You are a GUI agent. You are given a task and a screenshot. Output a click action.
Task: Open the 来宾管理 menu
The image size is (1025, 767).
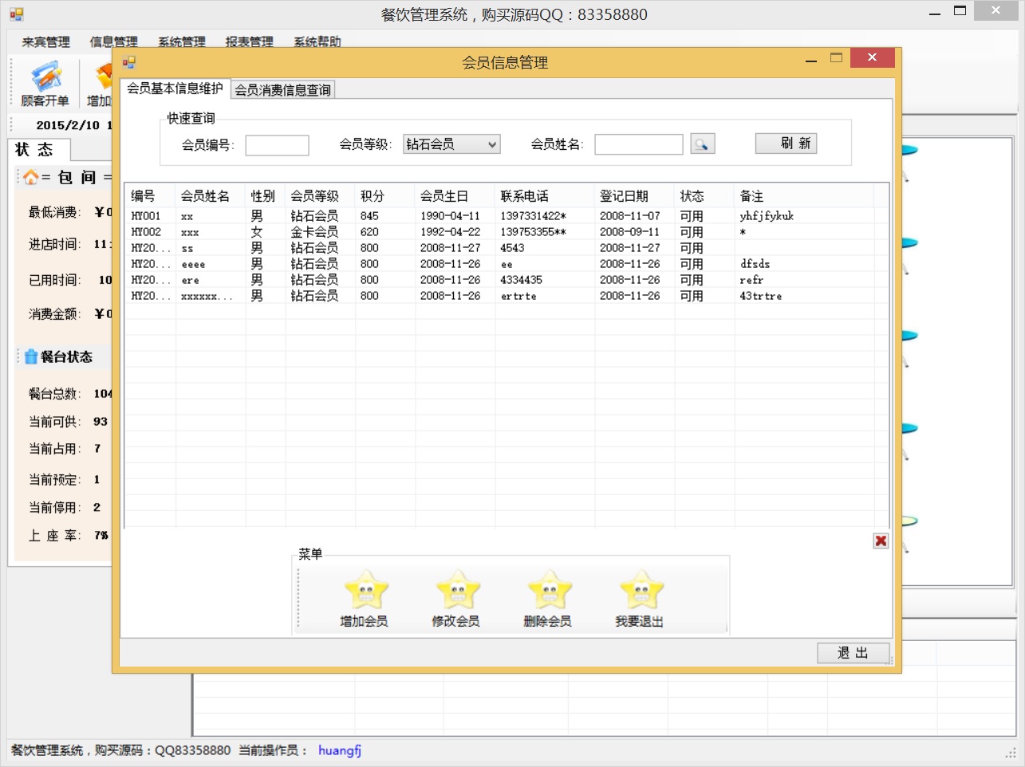45,41
